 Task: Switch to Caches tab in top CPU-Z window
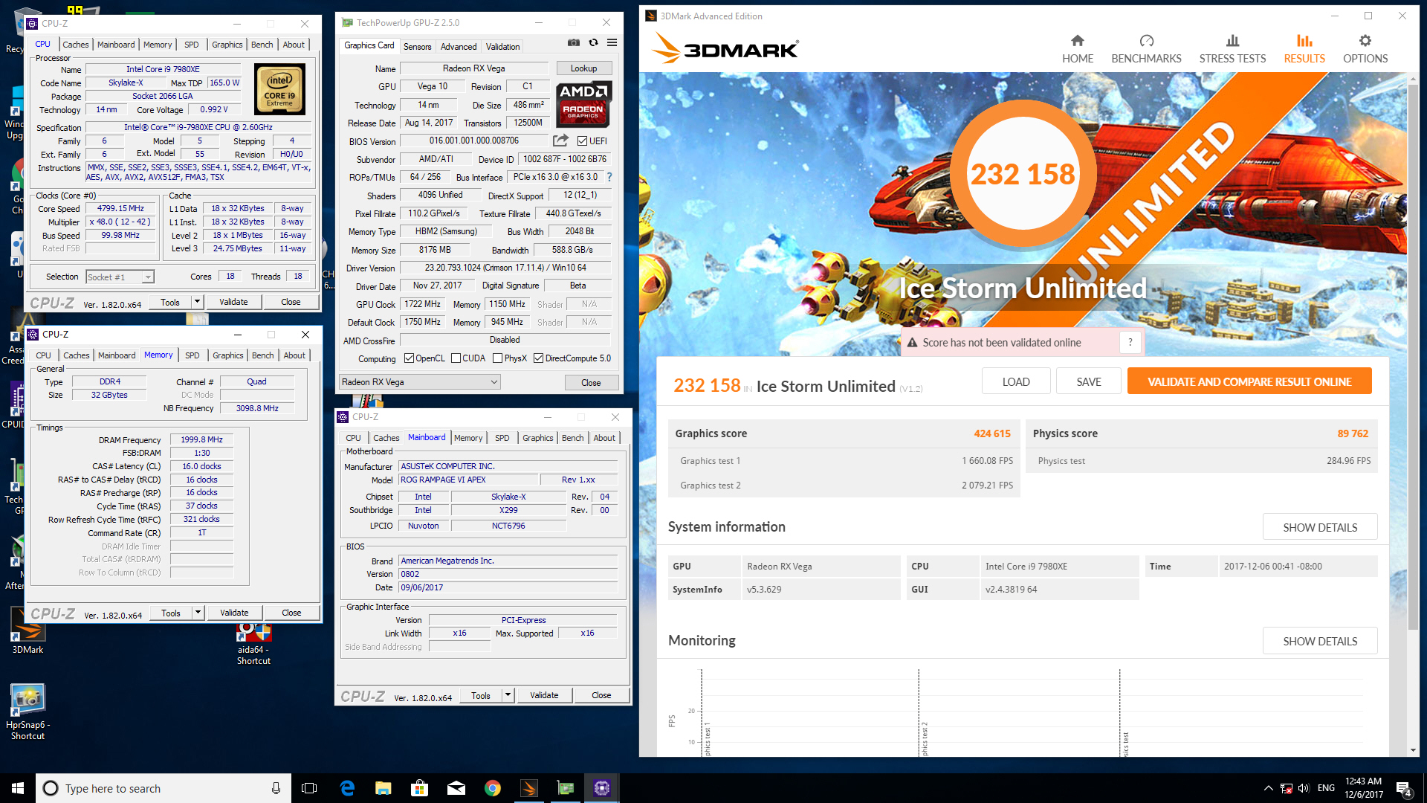point(75,45)
